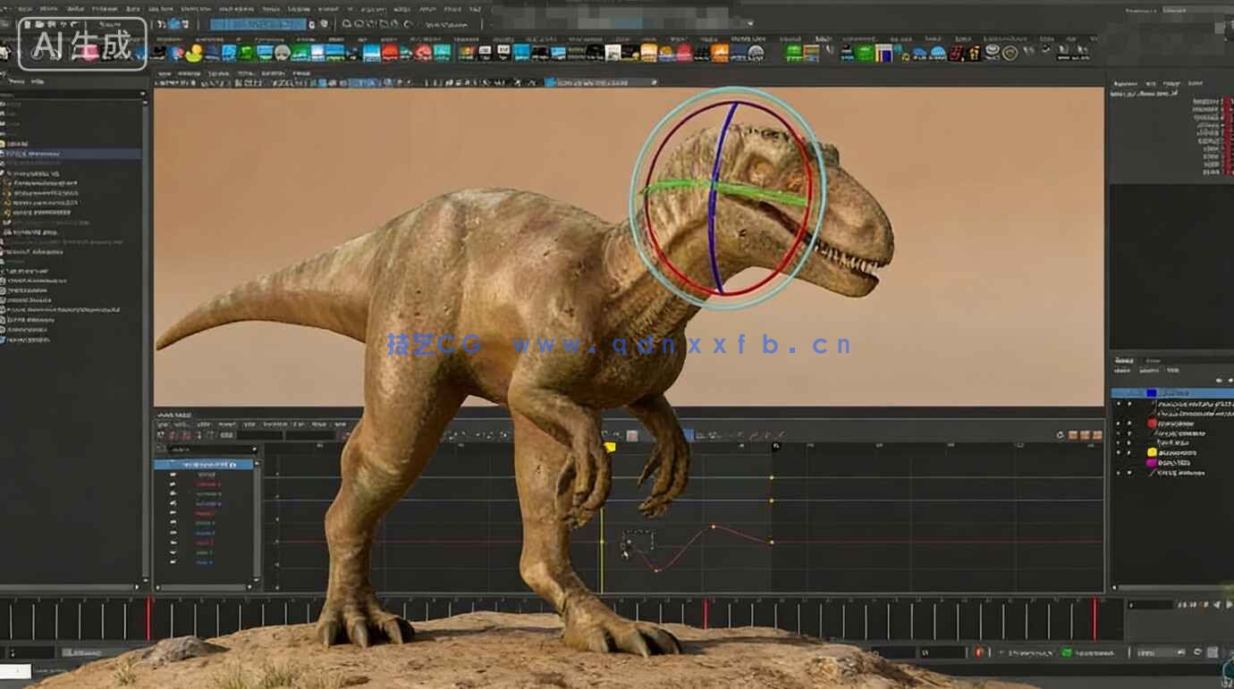Toggle visibility of the yellow-swatch layer
This screenshot has width=1234, height=689.
tap(1118, 452)
